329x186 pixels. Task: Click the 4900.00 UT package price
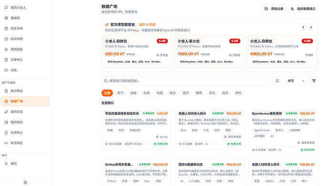(x=261, y=54)
